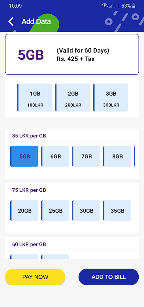Choose the selected 5GB option

pyautogui.click(x=24, y=156)
